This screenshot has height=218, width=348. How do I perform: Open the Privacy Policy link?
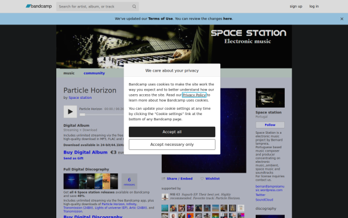[194, 95]
